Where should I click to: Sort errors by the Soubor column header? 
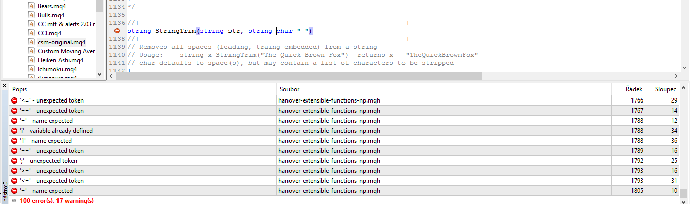point(443,89)
